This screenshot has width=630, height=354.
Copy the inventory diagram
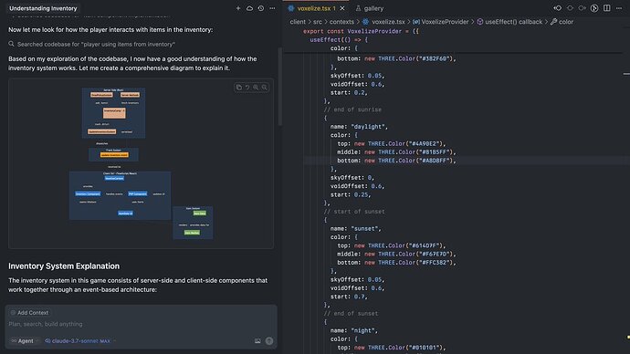pyautogui.click(x=239, y=87)
